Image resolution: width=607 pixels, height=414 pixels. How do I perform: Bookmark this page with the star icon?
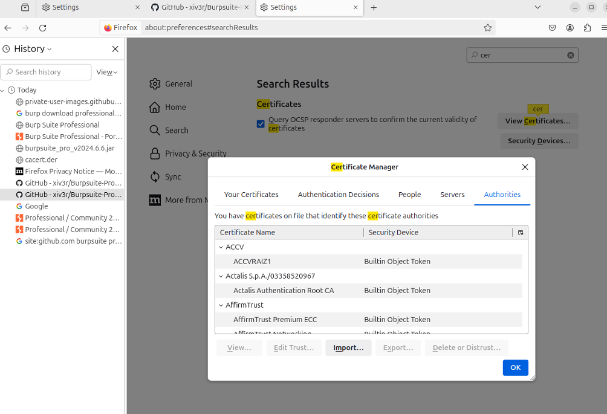[488, 27]
